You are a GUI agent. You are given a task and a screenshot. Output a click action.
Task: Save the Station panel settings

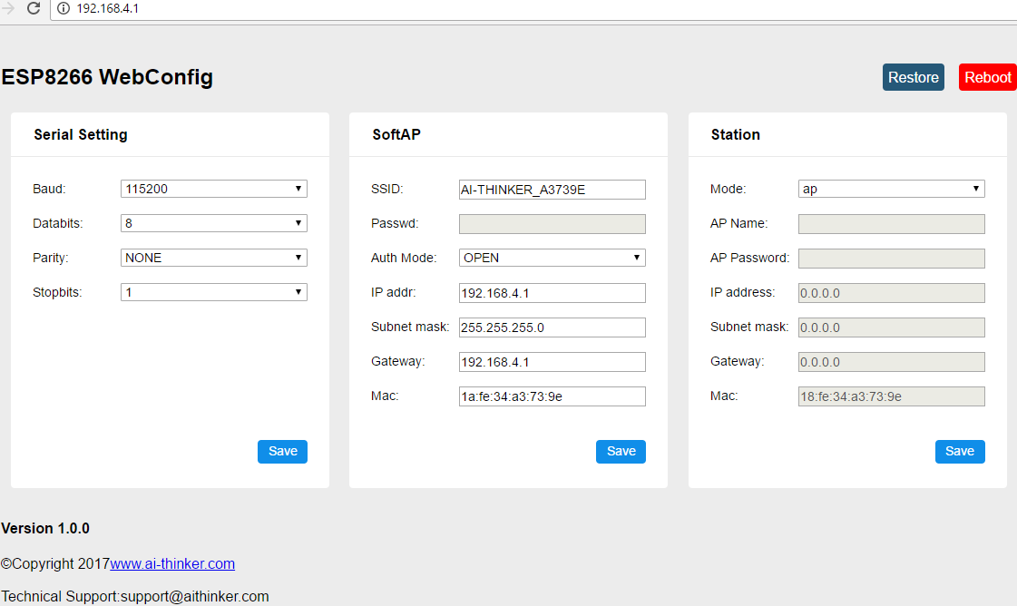[960, 452]
